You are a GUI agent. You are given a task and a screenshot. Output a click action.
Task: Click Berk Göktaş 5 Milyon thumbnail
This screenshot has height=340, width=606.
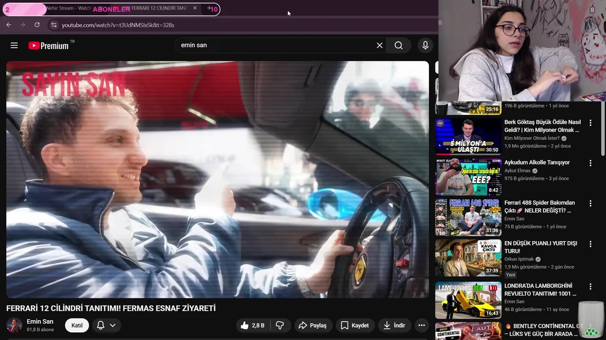[468, 136]
